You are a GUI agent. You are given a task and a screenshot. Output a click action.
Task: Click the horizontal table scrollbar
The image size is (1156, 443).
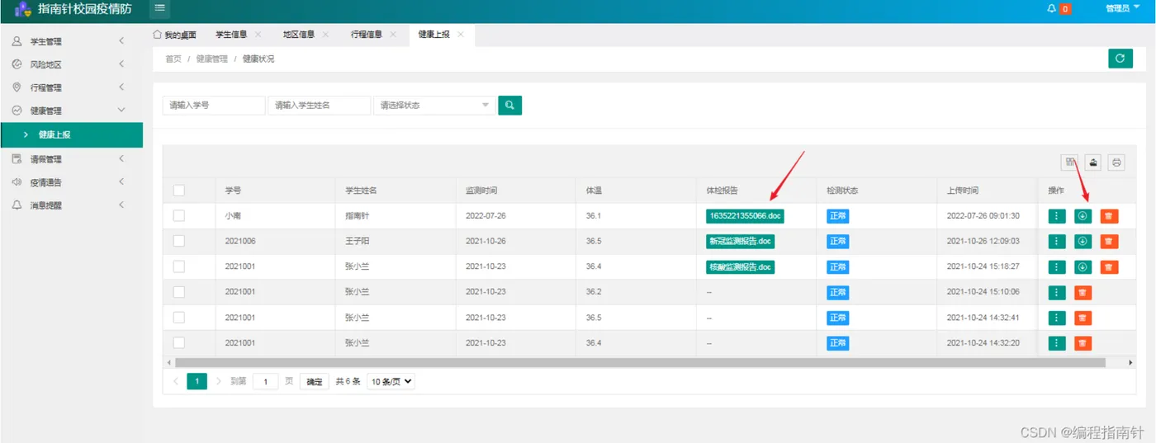coord(640,362)
